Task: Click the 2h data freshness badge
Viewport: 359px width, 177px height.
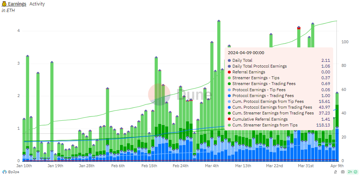Action: tap(352, 172)
